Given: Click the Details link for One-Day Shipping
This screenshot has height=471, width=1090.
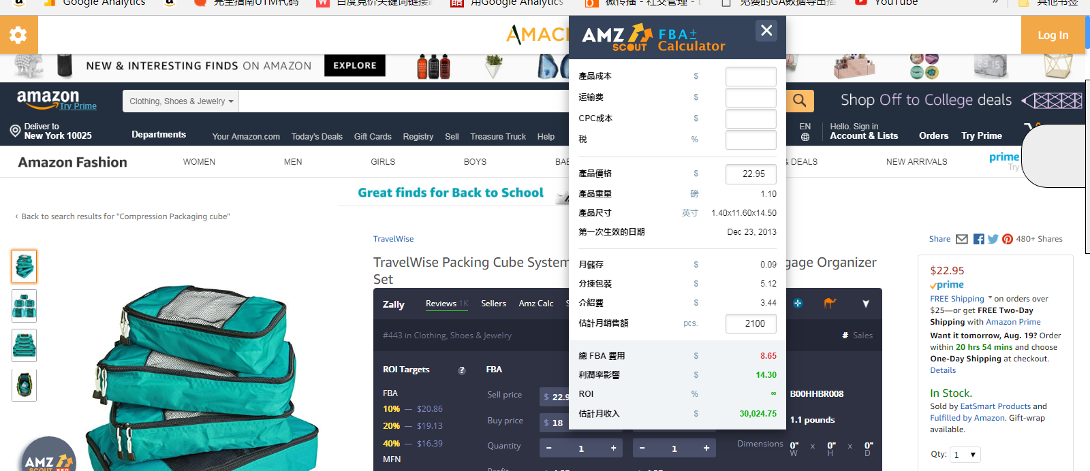Looking at the screenshot, I should 943,370.
